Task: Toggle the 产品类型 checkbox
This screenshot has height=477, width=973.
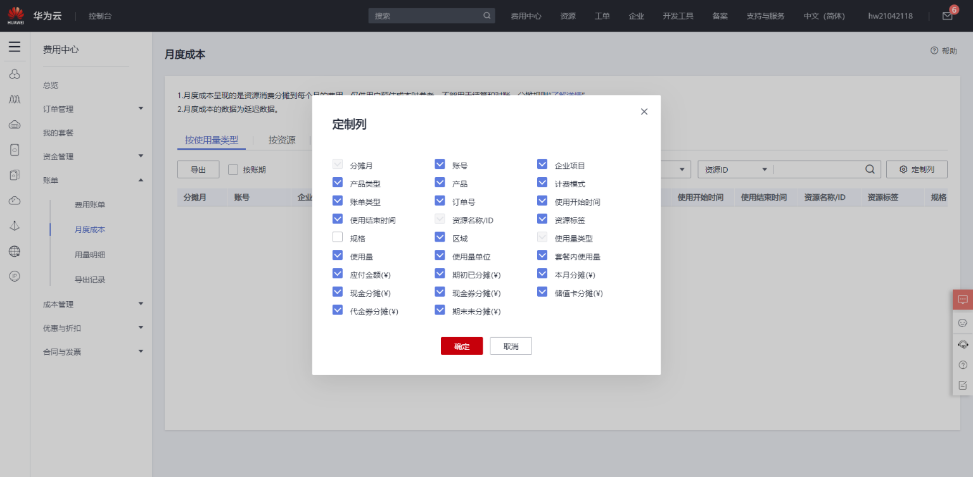Action: click(338, 183)
